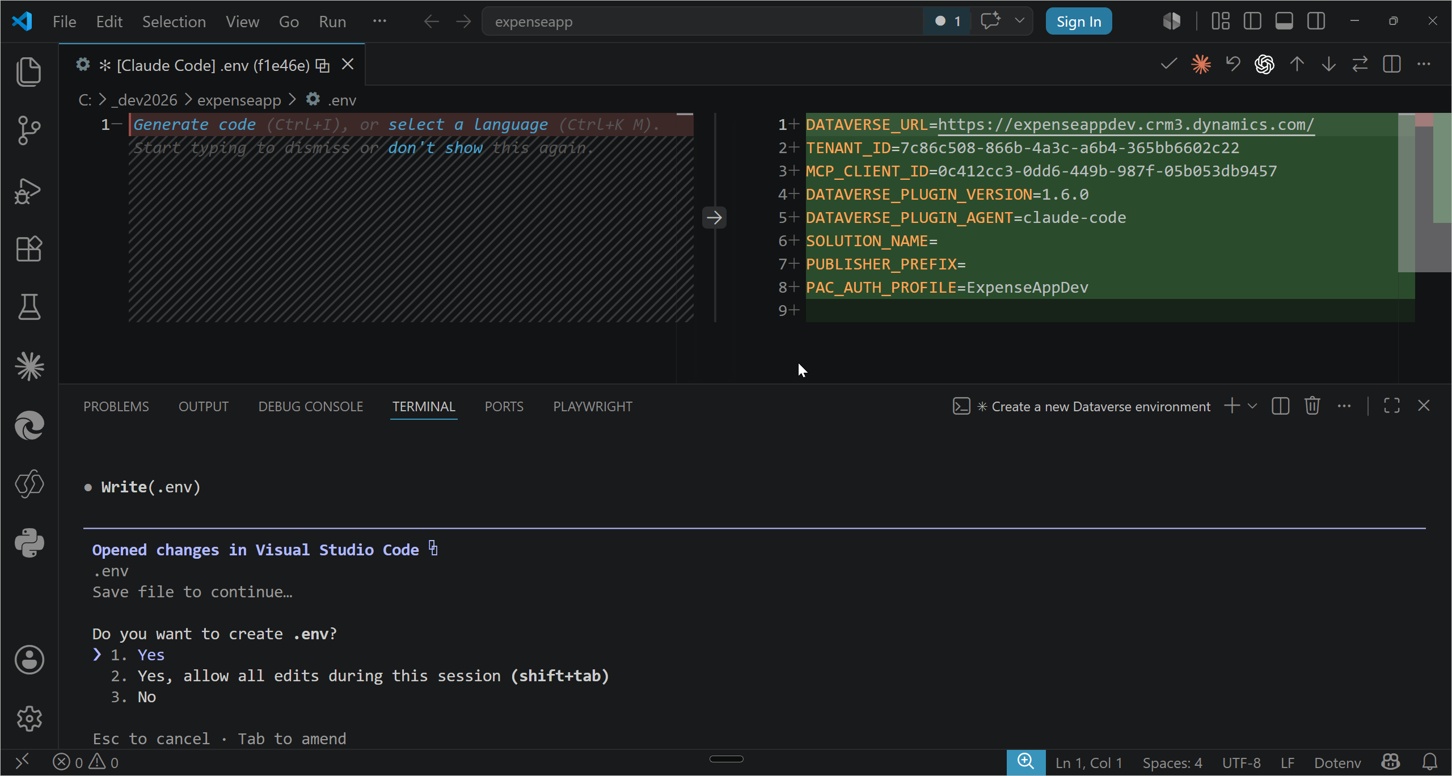The width and height of the screenshot is (1452, 776).
Task: Click the revert block arrow between diffs
Action: (x=714, y=217)
